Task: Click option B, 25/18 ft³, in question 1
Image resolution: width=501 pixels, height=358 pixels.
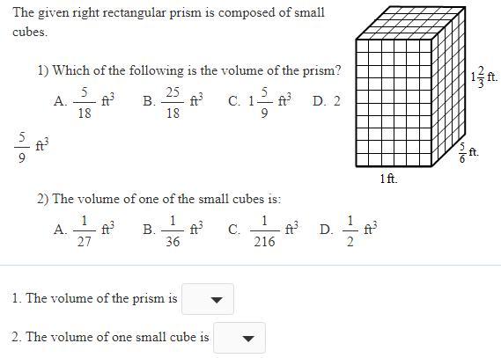Action: coord(173,102)
